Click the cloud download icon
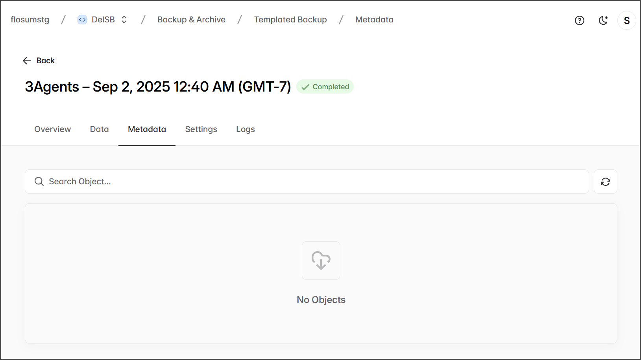 pos(321,261)
